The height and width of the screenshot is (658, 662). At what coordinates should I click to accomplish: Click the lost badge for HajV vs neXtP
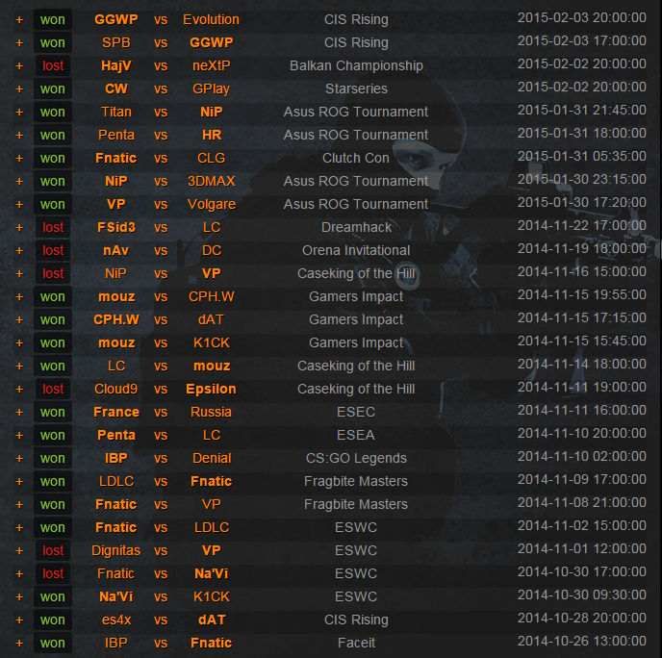pos(53,65)
